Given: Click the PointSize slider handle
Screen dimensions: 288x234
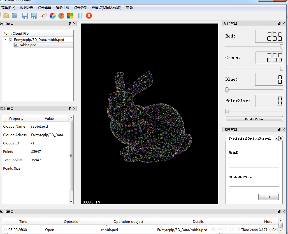Looking at the screenshot, I should click(227, 111).
